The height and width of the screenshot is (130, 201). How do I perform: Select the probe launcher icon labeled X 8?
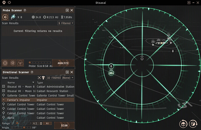pos(13,17)
